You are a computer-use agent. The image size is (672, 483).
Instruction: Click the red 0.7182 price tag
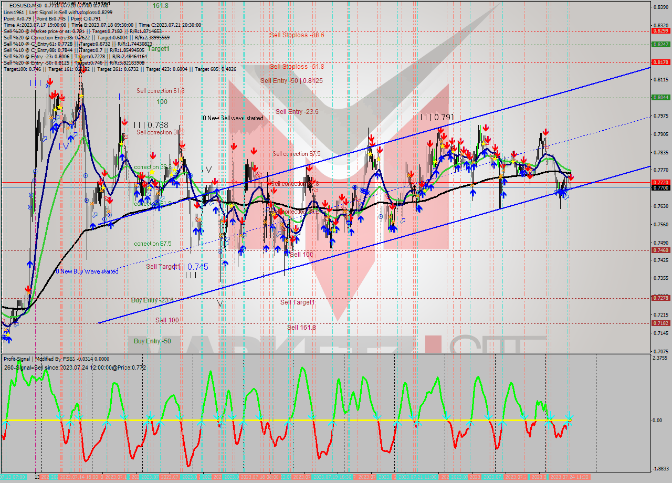(x=660, y=323)
